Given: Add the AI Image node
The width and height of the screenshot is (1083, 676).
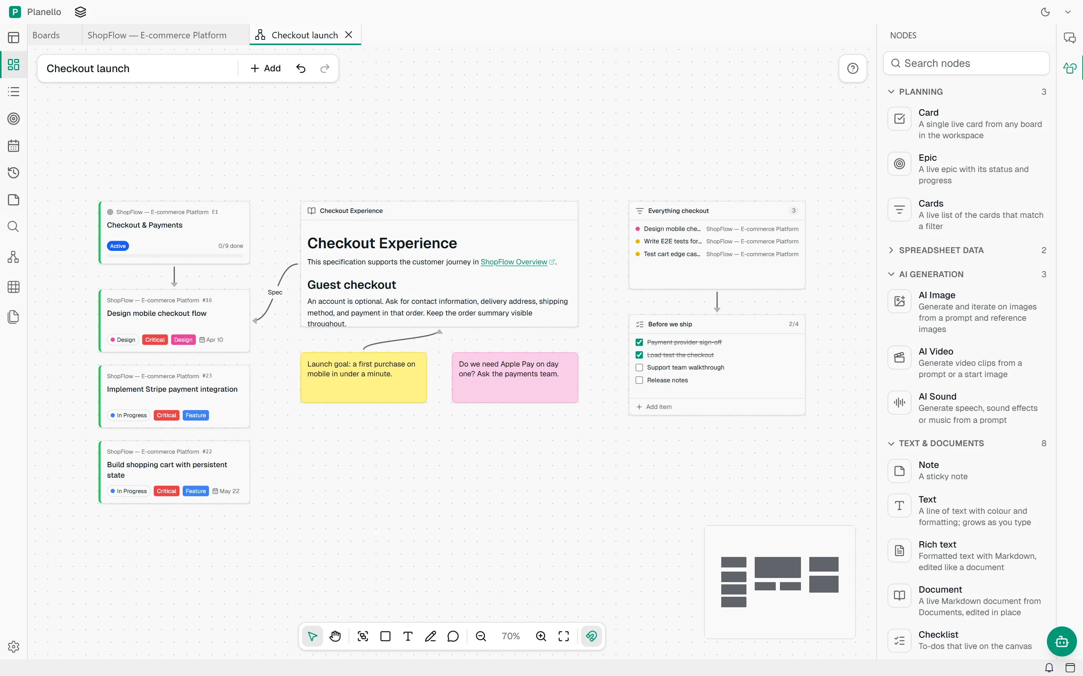Looking at the screenshot, I should coord(967,312).
